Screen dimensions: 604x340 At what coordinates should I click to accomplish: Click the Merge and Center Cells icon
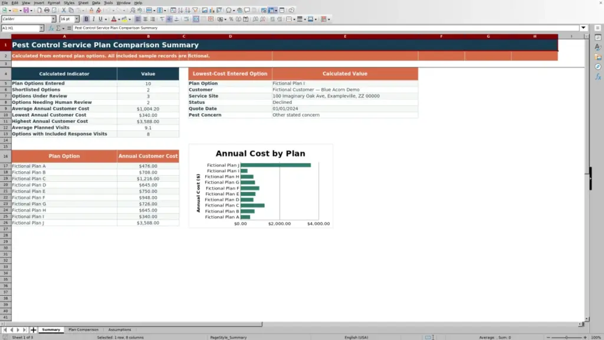coord(196,19)
